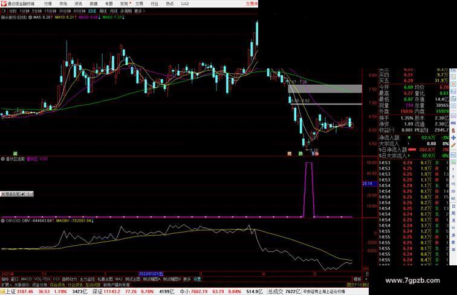Image resolution: width=457 pixels, height=295 pixels.
Task: Select the 30 minute shortcut in the sidebar
Action: pyautogui.click(x=453, y=191)
